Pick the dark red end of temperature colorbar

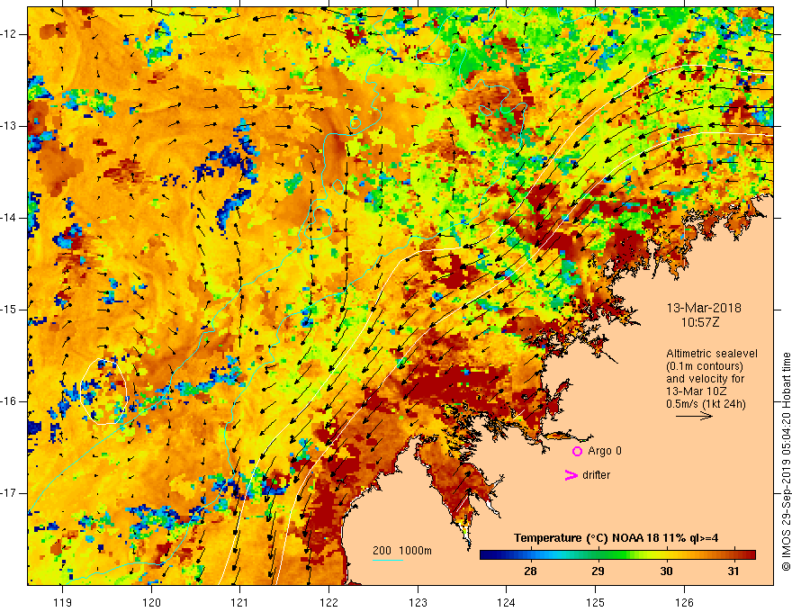tap(750, 555)
